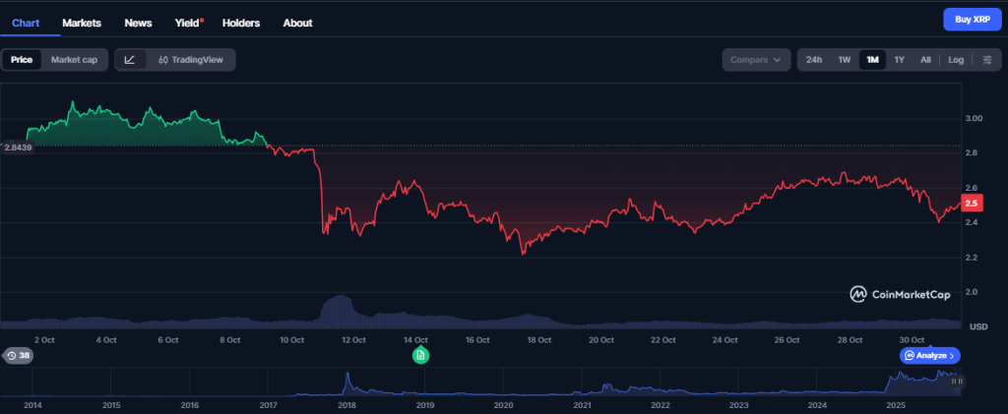Click the history clock badge showing 38
Screen dimensions: 1008x414
tap(17, 355)
